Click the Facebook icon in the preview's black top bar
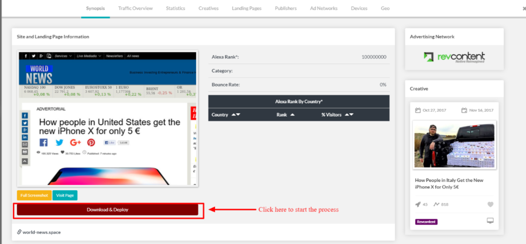The image size is (526, 244). (x=26, y=56)
